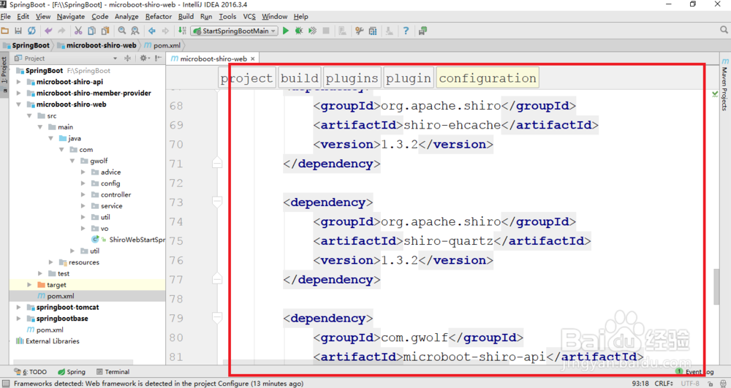
Task: Click the SpringBoot navigation bar breadcrumb
Action: click(x=26, y=45)
